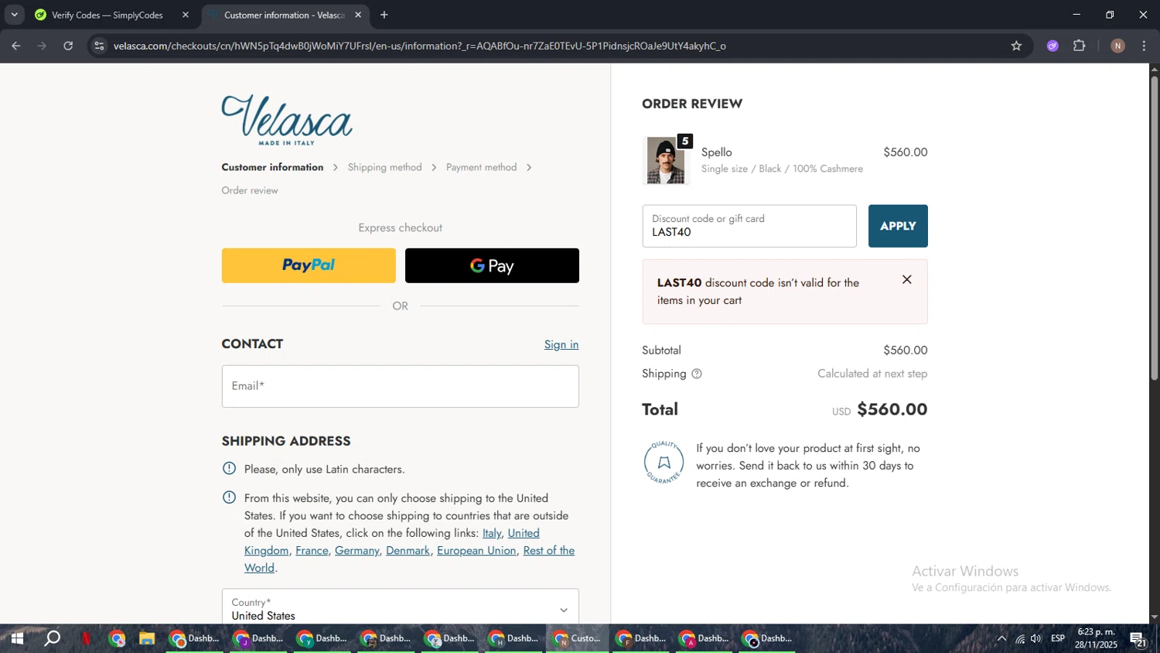Open the tab search dropdown arrow
1160x653 pixels.
point(14,15)
